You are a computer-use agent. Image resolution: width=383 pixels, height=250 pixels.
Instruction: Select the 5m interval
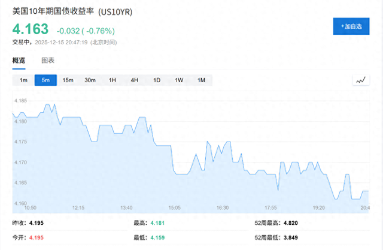pos(45,80)
